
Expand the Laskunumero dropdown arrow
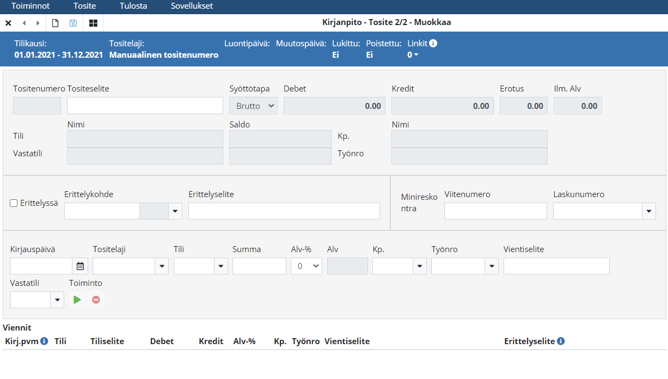(648, 211)
